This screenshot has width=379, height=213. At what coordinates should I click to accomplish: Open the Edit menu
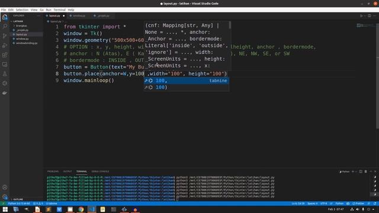(x=11, y=10)
